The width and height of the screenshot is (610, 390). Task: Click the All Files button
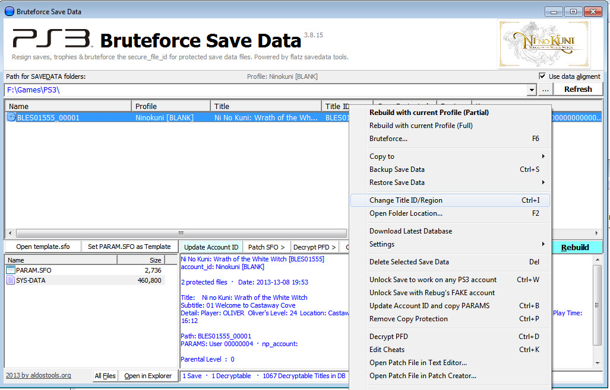click(105, 376)
